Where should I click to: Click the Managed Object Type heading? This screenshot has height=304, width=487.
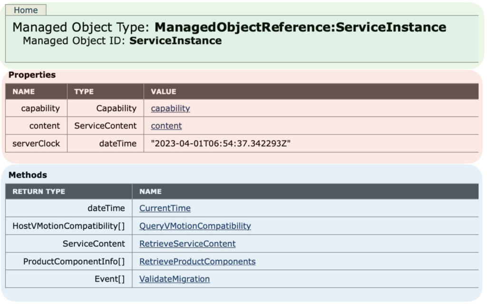coord(229,27)
